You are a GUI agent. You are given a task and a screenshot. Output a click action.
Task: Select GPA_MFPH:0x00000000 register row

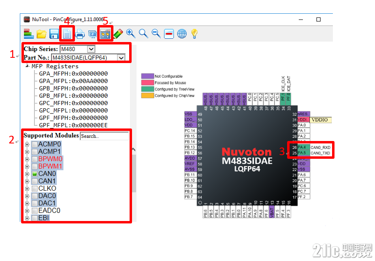pyautogui.click(x=73, y=74)
